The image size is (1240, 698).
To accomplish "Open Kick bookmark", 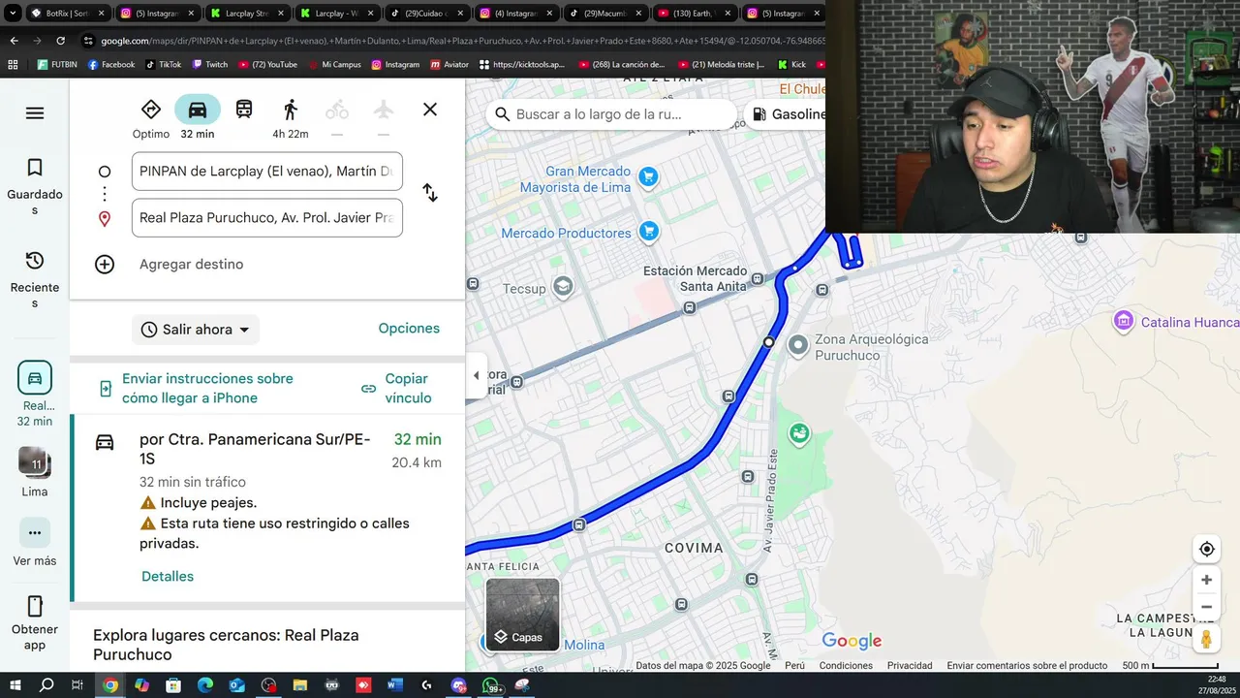I will point(791,65).
